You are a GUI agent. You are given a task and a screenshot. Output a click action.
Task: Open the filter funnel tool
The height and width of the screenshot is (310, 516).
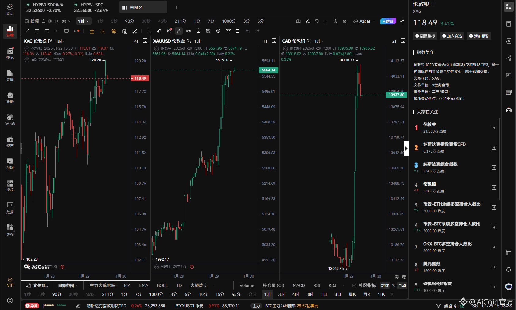click(x=228, y=31)
